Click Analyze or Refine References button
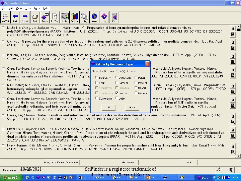The height and width of the screenshot is (181, 241). click(61, 162)
